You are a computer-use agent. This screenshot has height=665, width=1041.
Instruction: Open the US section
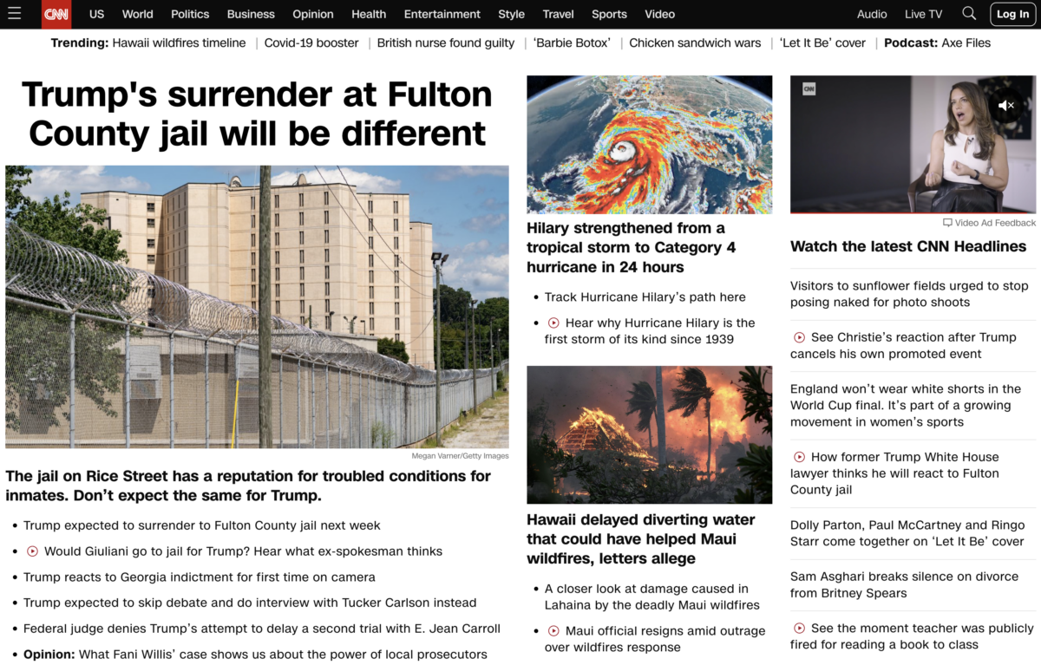pos(96,14)
